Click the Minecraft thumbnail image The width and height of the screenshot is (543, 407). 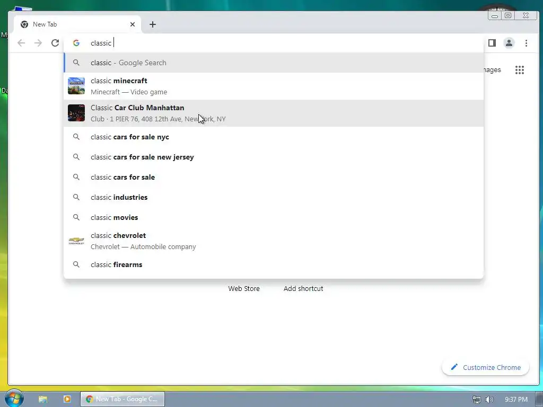[x=76, y=86]
